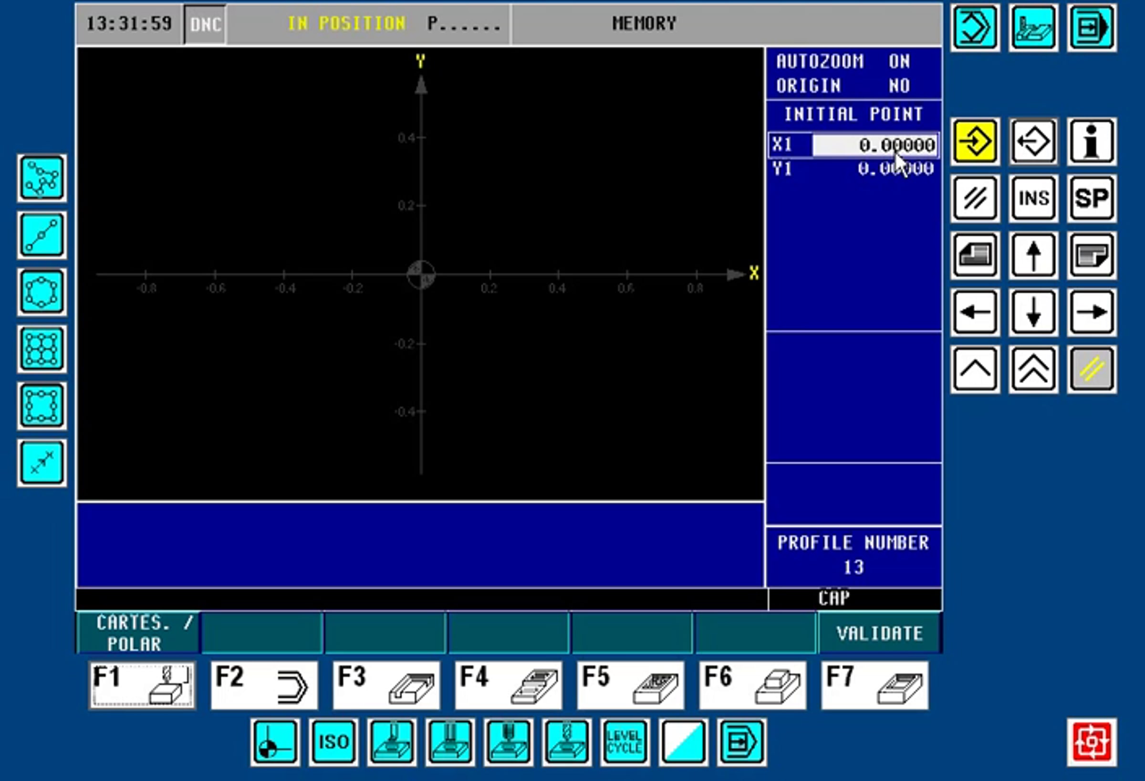Choose the grid pattern points icon
This screenshot has width=1145, height=781.
[42, 348]
